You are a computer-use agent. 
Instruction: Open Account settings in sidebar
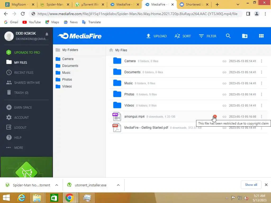[18, 117]
